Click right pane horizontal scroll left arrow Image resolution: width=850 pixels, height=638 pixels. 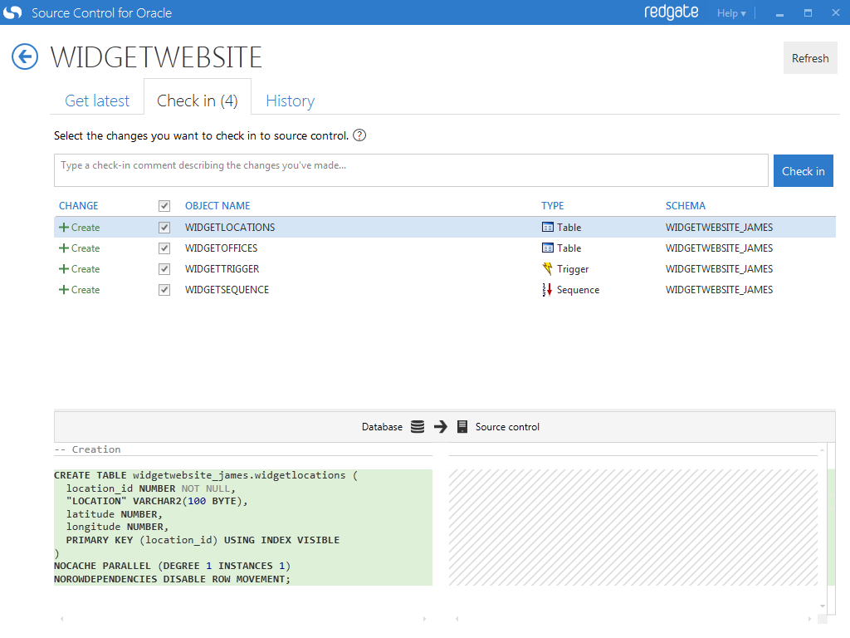(457, 618)
